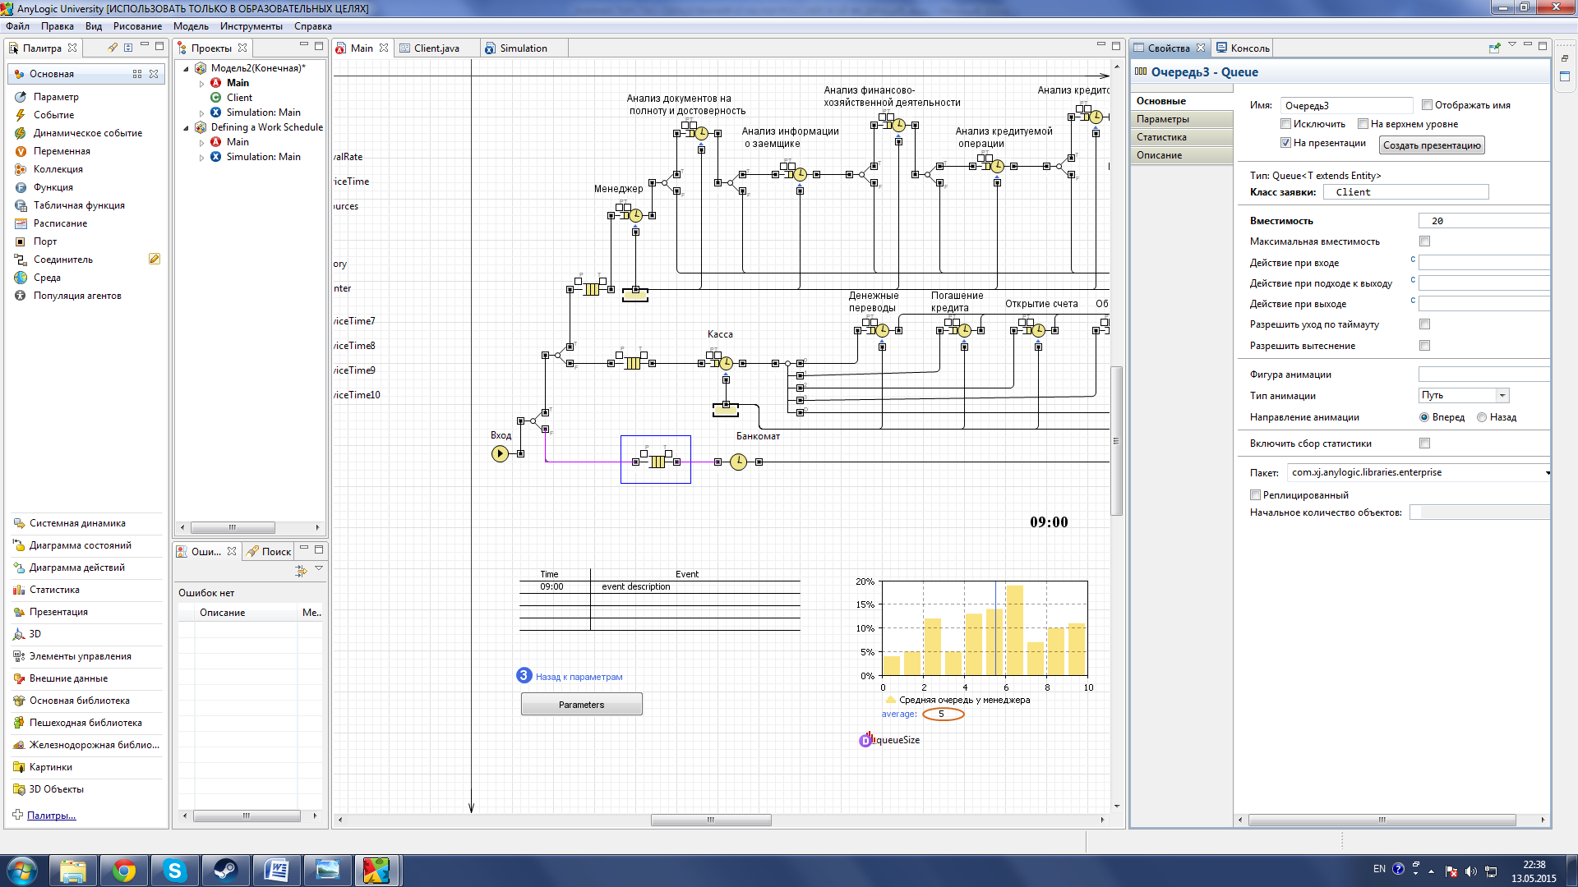1578x887 pixels.
Task: Follow the Назад к параметрам link
Action: [579, 677]
